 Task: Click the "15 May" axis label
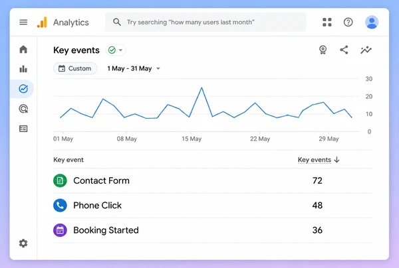coord(192,139)
